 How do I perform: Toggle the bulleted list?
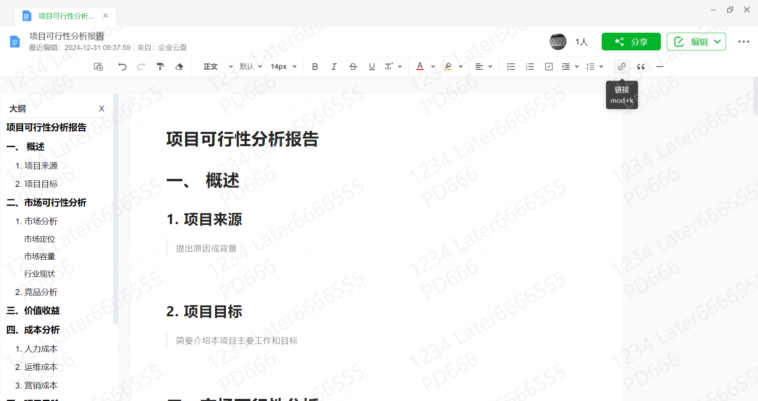tap(511, 67)
